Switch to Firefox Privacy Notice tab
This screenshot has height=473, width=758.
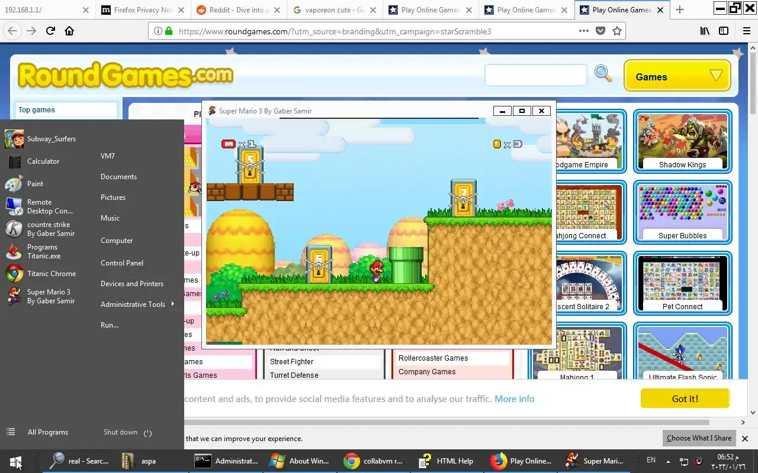click(x=142, y=9)
